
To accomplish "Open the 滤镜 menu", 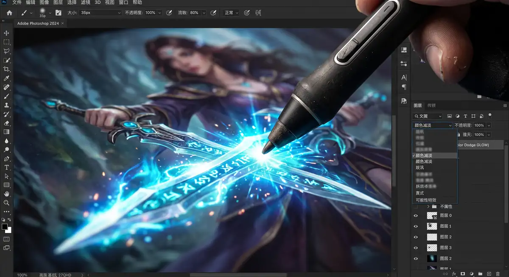I will [85, 3].
